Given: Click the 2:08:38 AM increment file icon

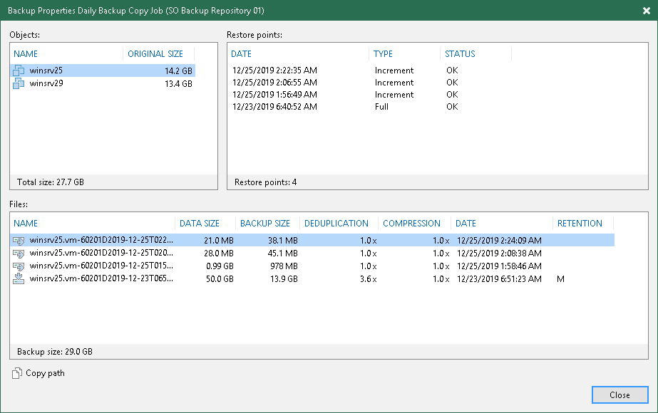Looking at the screenshot, I should point(19,253).
